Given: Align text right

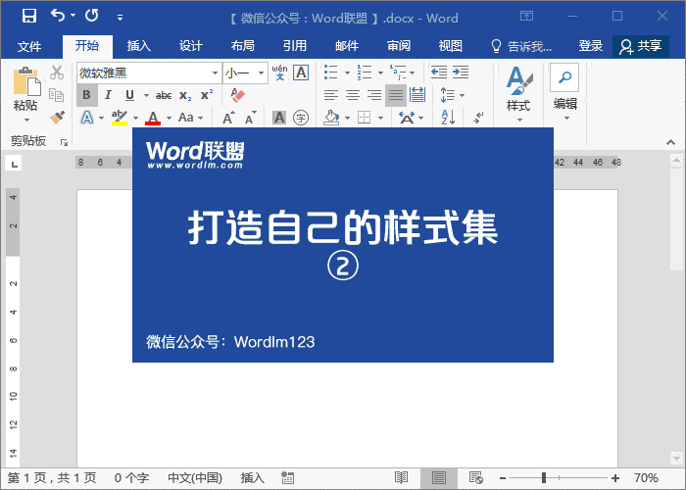Looking at the screenshot, I should coord(374,95).
